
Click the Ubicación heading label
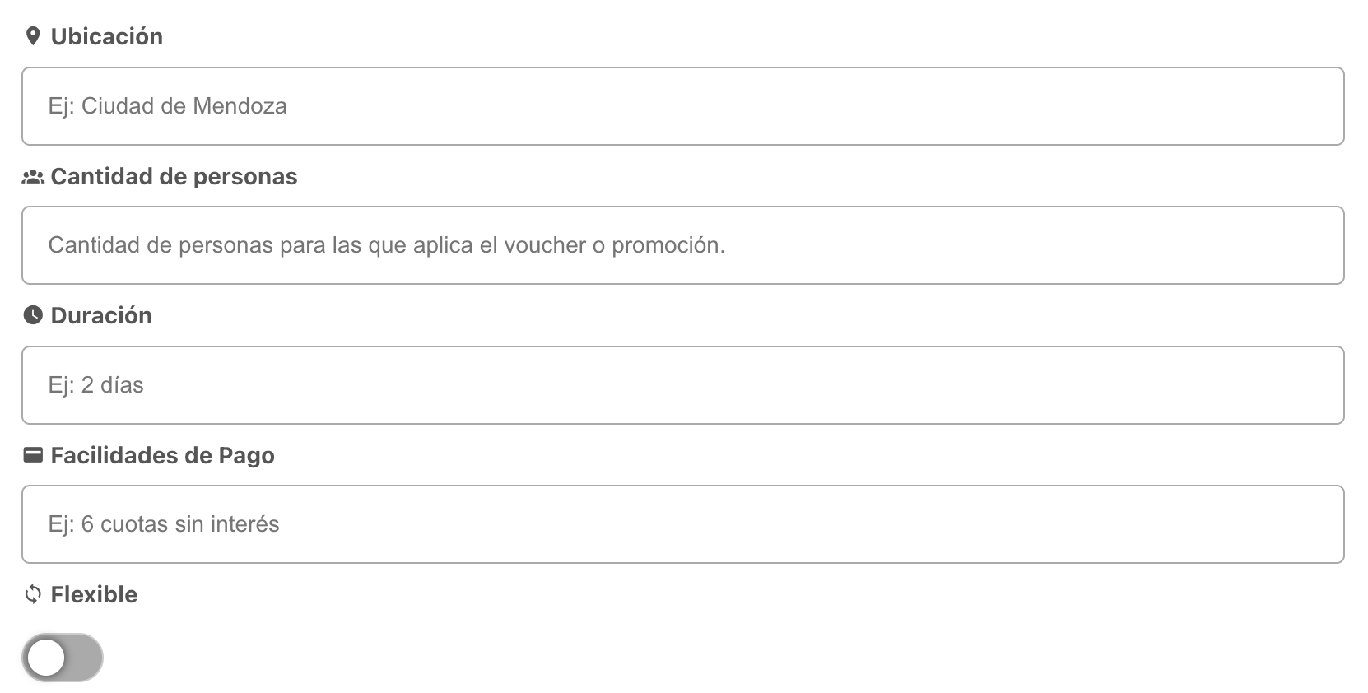[x=107, y=35]
